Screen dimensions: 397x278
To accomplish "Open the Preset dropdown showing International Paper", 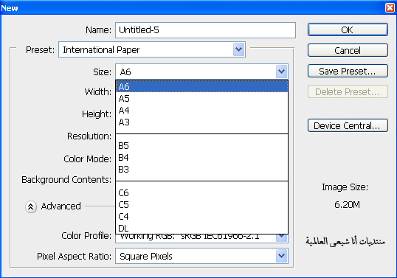I will click(x=152, y=49).
